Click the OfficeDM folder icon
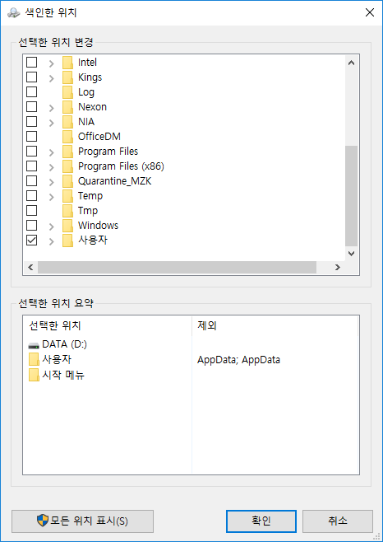Image resolution: width=383 pixels, height=542 pixels. 67,137
